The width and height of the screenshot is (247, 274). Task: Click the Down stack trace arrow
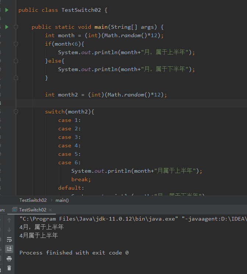(x=9, y=229)
